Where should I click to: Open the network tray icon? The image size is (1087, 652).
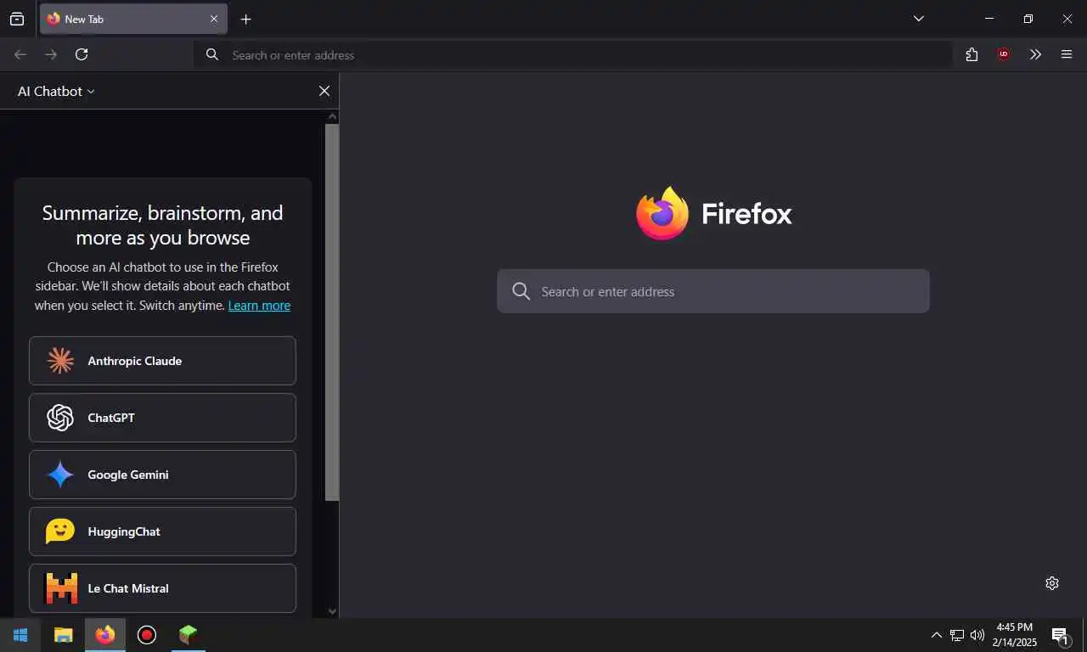(x=957, y=635)
